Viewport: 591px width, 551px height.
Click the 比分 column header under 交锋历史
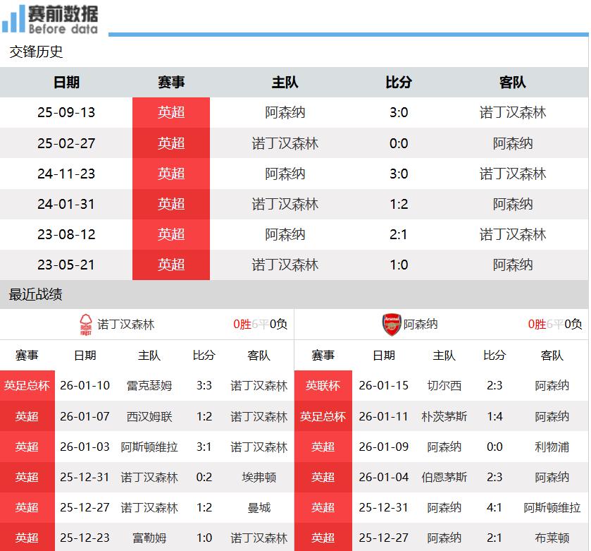coord(398,83)
